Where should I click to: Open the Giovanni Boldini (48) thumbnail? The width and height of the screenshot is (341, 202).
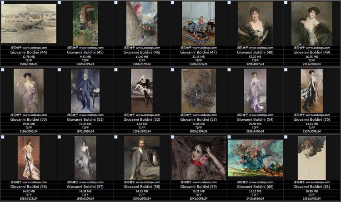tap(255, 24)
